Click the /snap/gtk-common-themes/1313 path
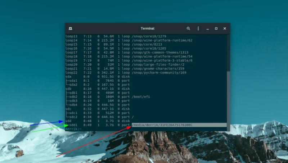288x163 pixels. (160, 53)
